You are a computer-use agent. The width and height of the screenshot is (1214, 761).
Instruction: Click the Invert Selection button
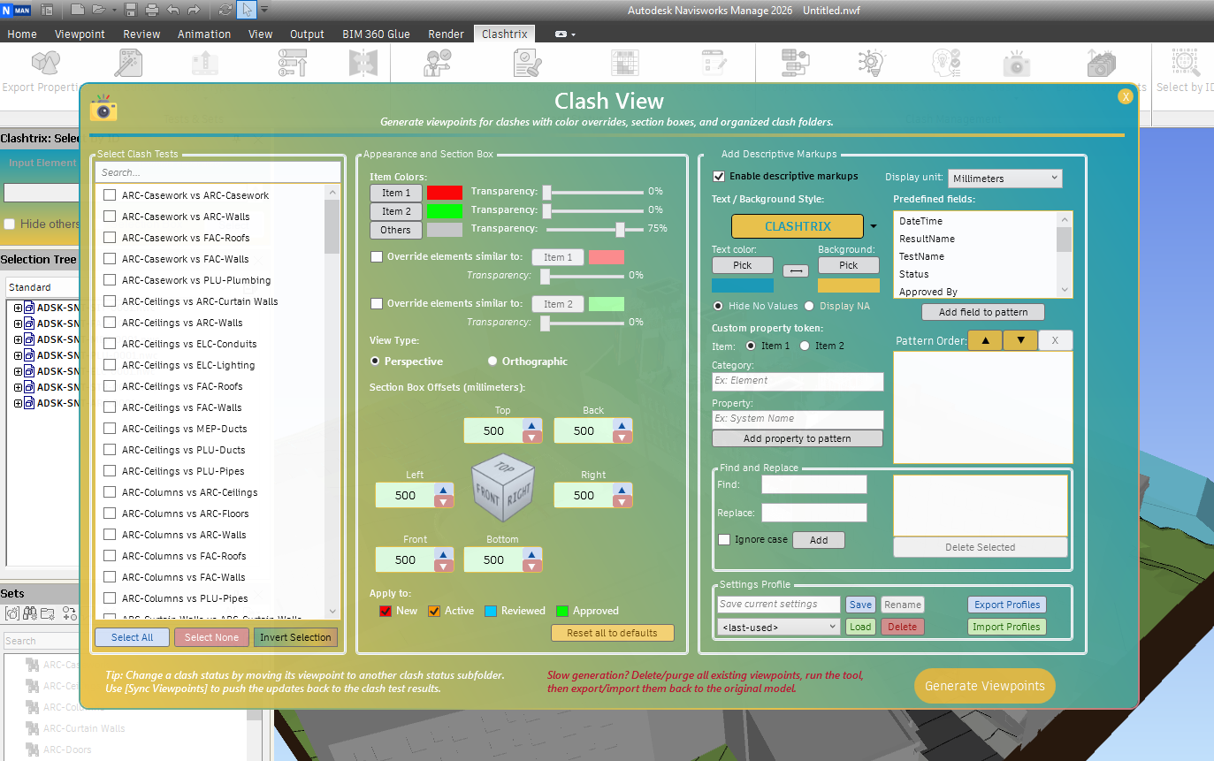(295, 637)
